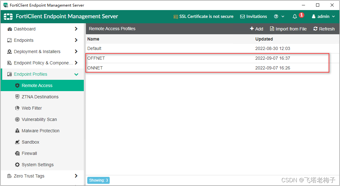Viewport: 340px width, 186px height.
Task: Click the Remote Access shield icon
Action: point(17,86)
